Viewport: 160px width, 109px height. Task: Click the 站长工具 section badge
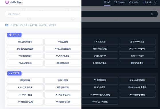click(14, 35)
